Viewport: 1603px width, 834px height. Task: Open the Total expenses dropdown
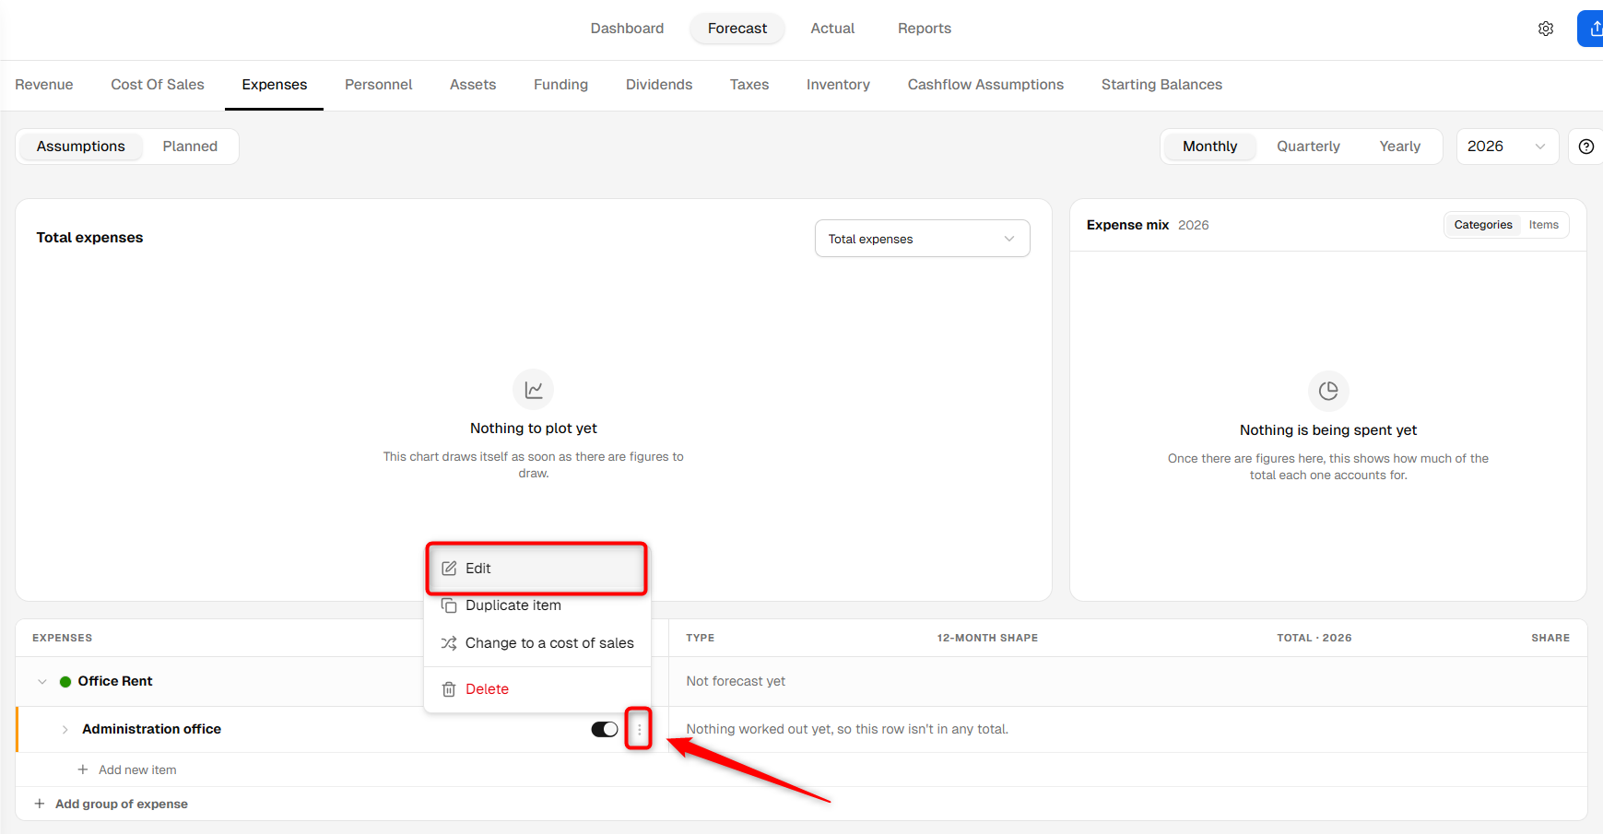tap(922, 239)
